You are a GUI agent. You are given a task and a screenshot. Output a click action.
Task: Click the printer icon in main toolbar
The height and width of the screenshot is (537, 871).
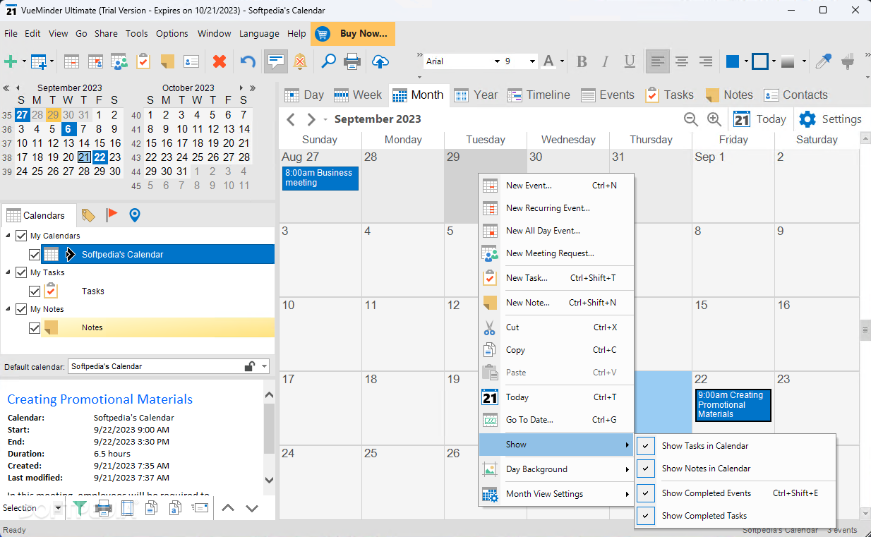click(x=352, y=61)
